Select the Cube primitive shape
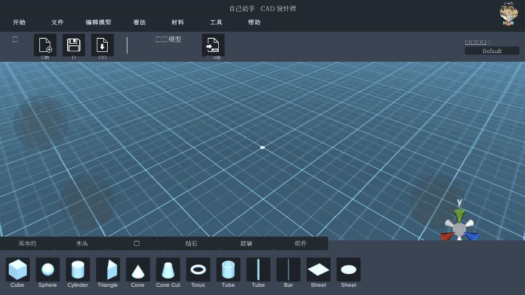The height and width of the screenshot is (295, 525). [x=17, y=270]
